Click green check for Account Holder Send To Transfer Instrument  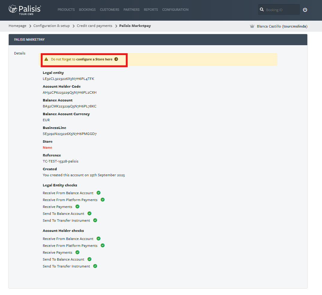click(x=95, y=266)
